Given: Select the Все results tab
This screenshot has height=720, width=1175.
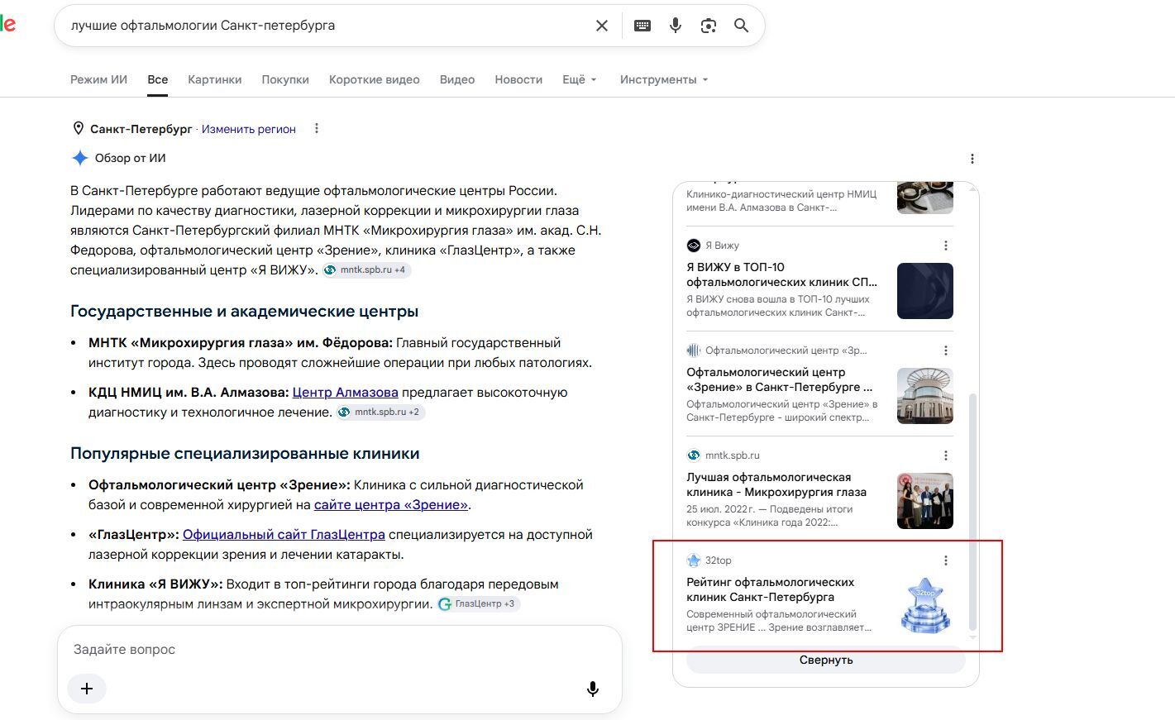Looking at the screenshot, I should click(x=158, y=79).
